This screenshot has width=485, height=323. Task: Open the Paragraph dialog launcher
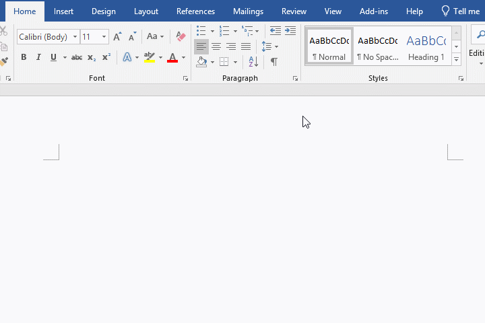click(x=295, y=79)
